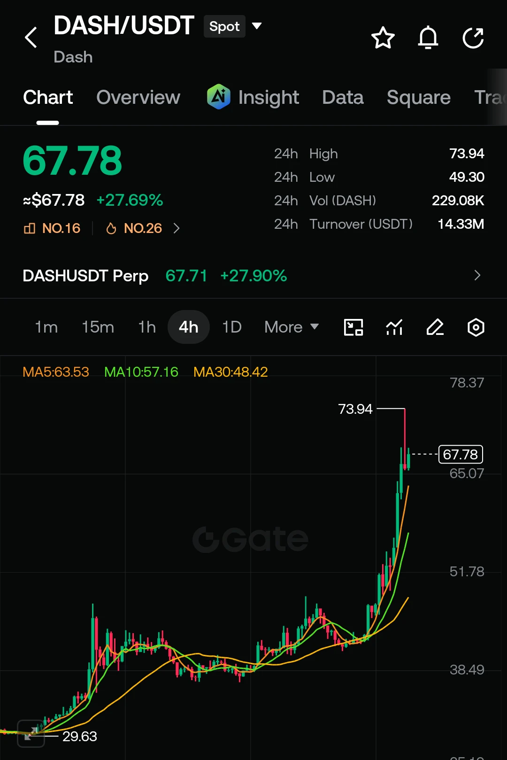Tap the DASH/USDT pair title
The image size is (507, 760).
[124, 25]
